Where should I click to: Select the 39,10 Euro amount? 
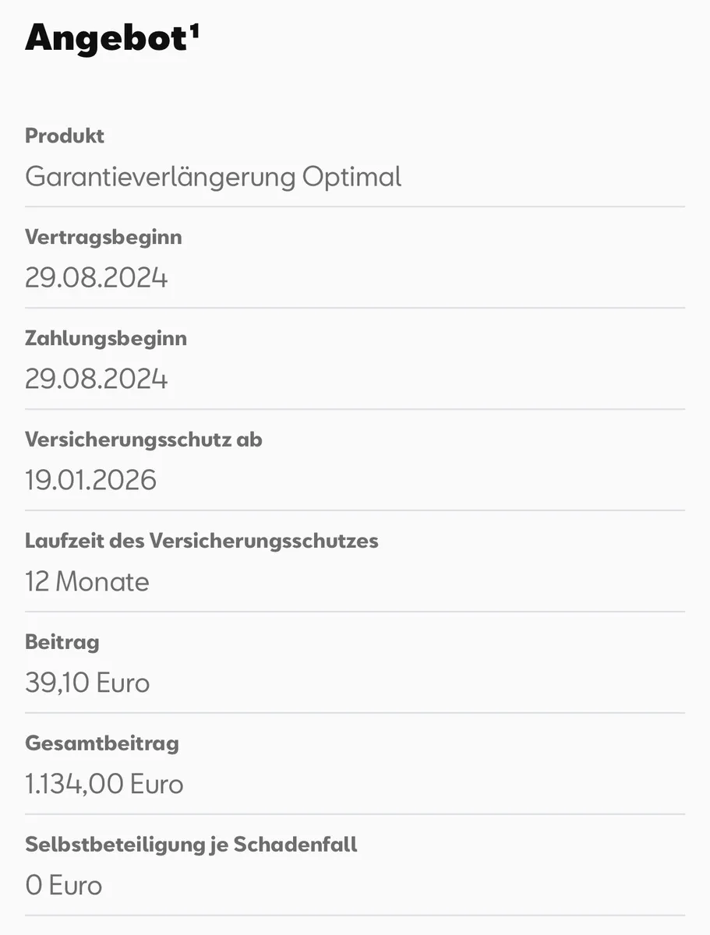[x=87, y=683]
